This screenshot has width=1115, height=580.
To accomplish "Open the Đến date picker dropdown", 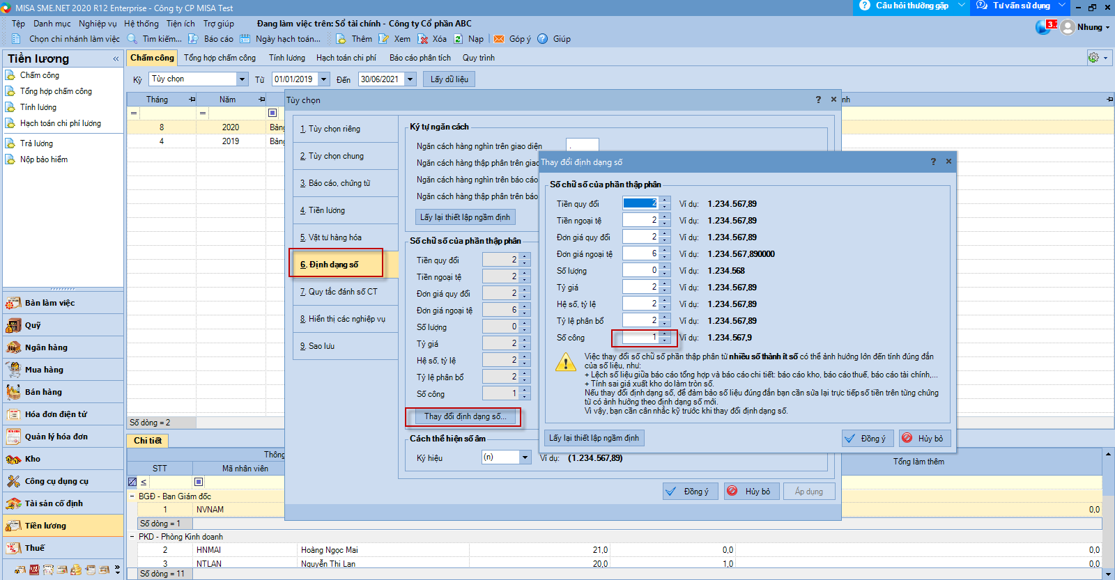I will coord(410,79).
